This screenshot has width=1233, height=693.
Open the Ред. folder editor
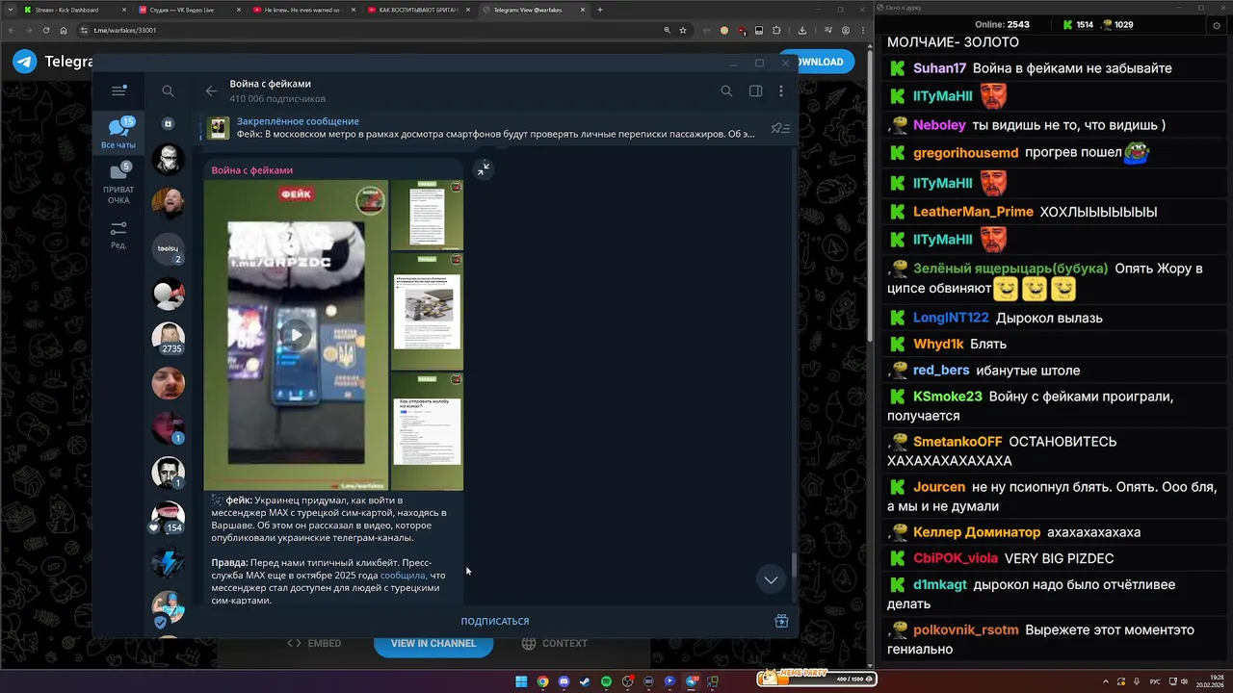point(118,235)
